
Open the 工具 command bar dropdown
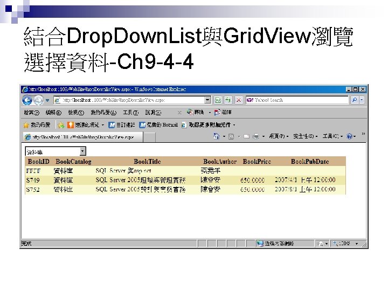332,136
